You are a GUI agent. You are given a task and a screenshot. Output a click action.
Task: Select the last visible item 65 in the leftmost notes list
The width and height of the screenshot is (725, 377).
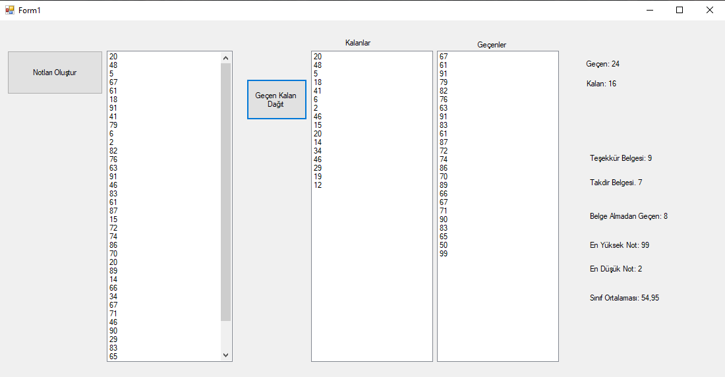[x=113, y=357]
